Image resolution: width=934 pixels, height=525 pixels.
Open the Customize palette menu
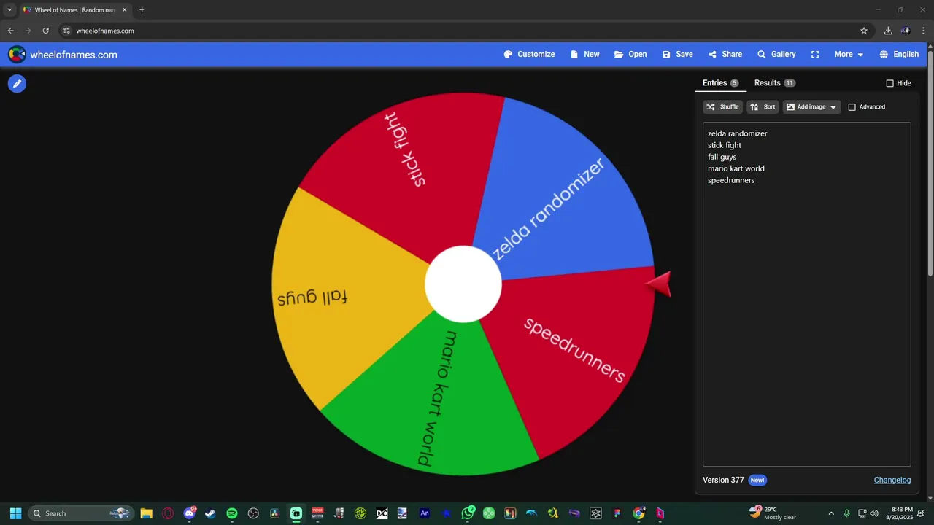pos(529,55)
